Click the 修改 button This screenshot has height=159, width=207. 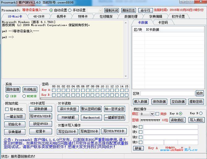coord(200,93)
